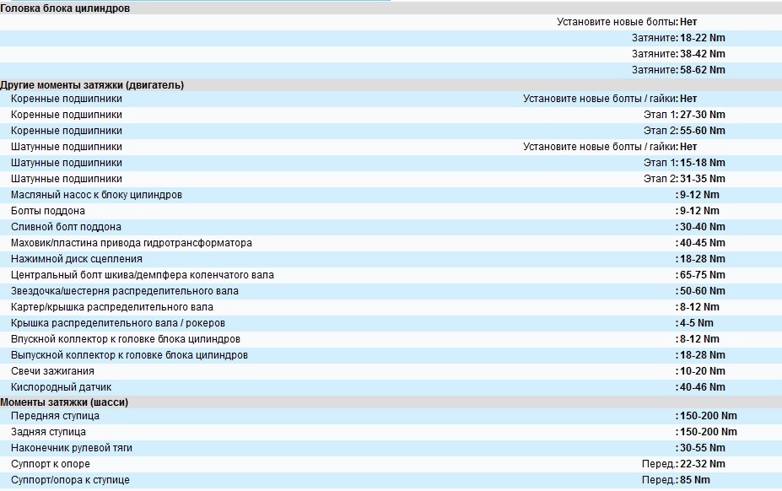Image resolution: width=782 pixels, height=491 pixels.
Task: Click the 40-45 Nm flywheel value
Action: (x=702, y=242)
